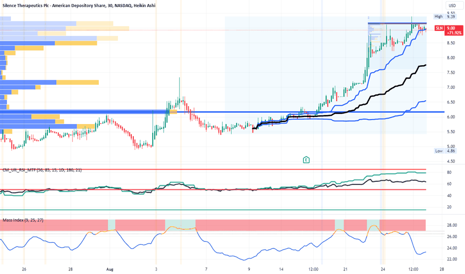Open the USD currency selector
This screenshot has height=274, width=465.
click(x=452, y=5)
